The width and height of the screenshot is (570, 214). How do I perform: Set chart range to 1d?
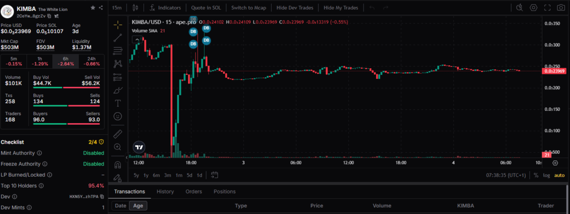[199, 175]
